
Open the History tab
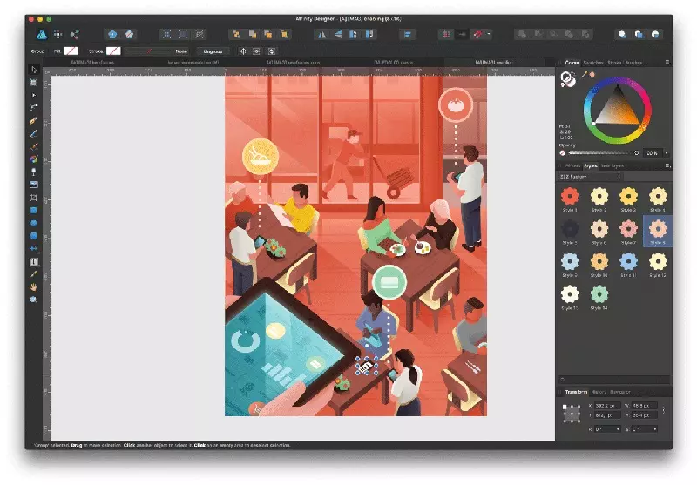pos(599,392)
